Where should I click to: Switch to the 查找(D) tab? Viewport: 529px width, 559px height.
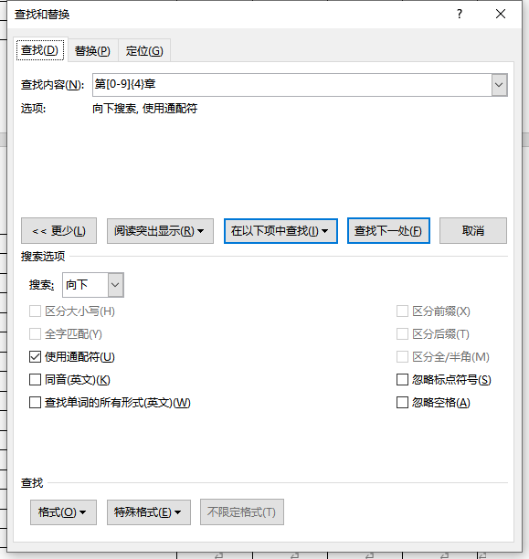[x=39, y=50]
